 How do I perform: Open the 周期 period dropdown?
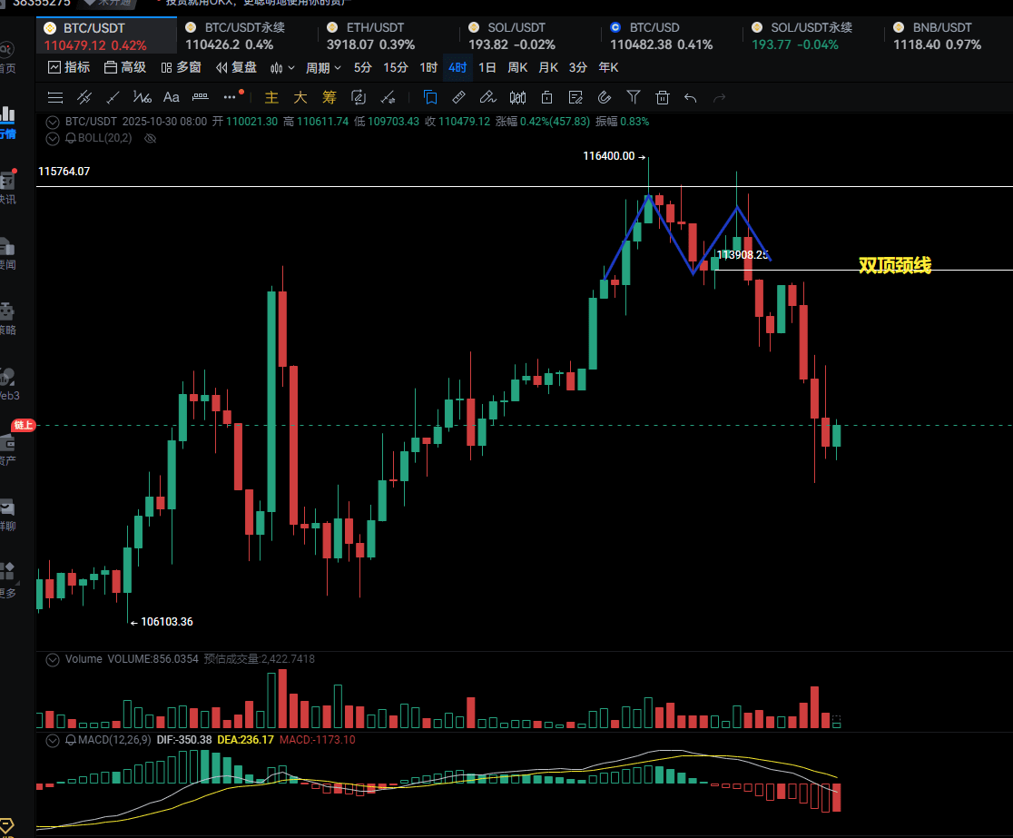tap(323, 67)
